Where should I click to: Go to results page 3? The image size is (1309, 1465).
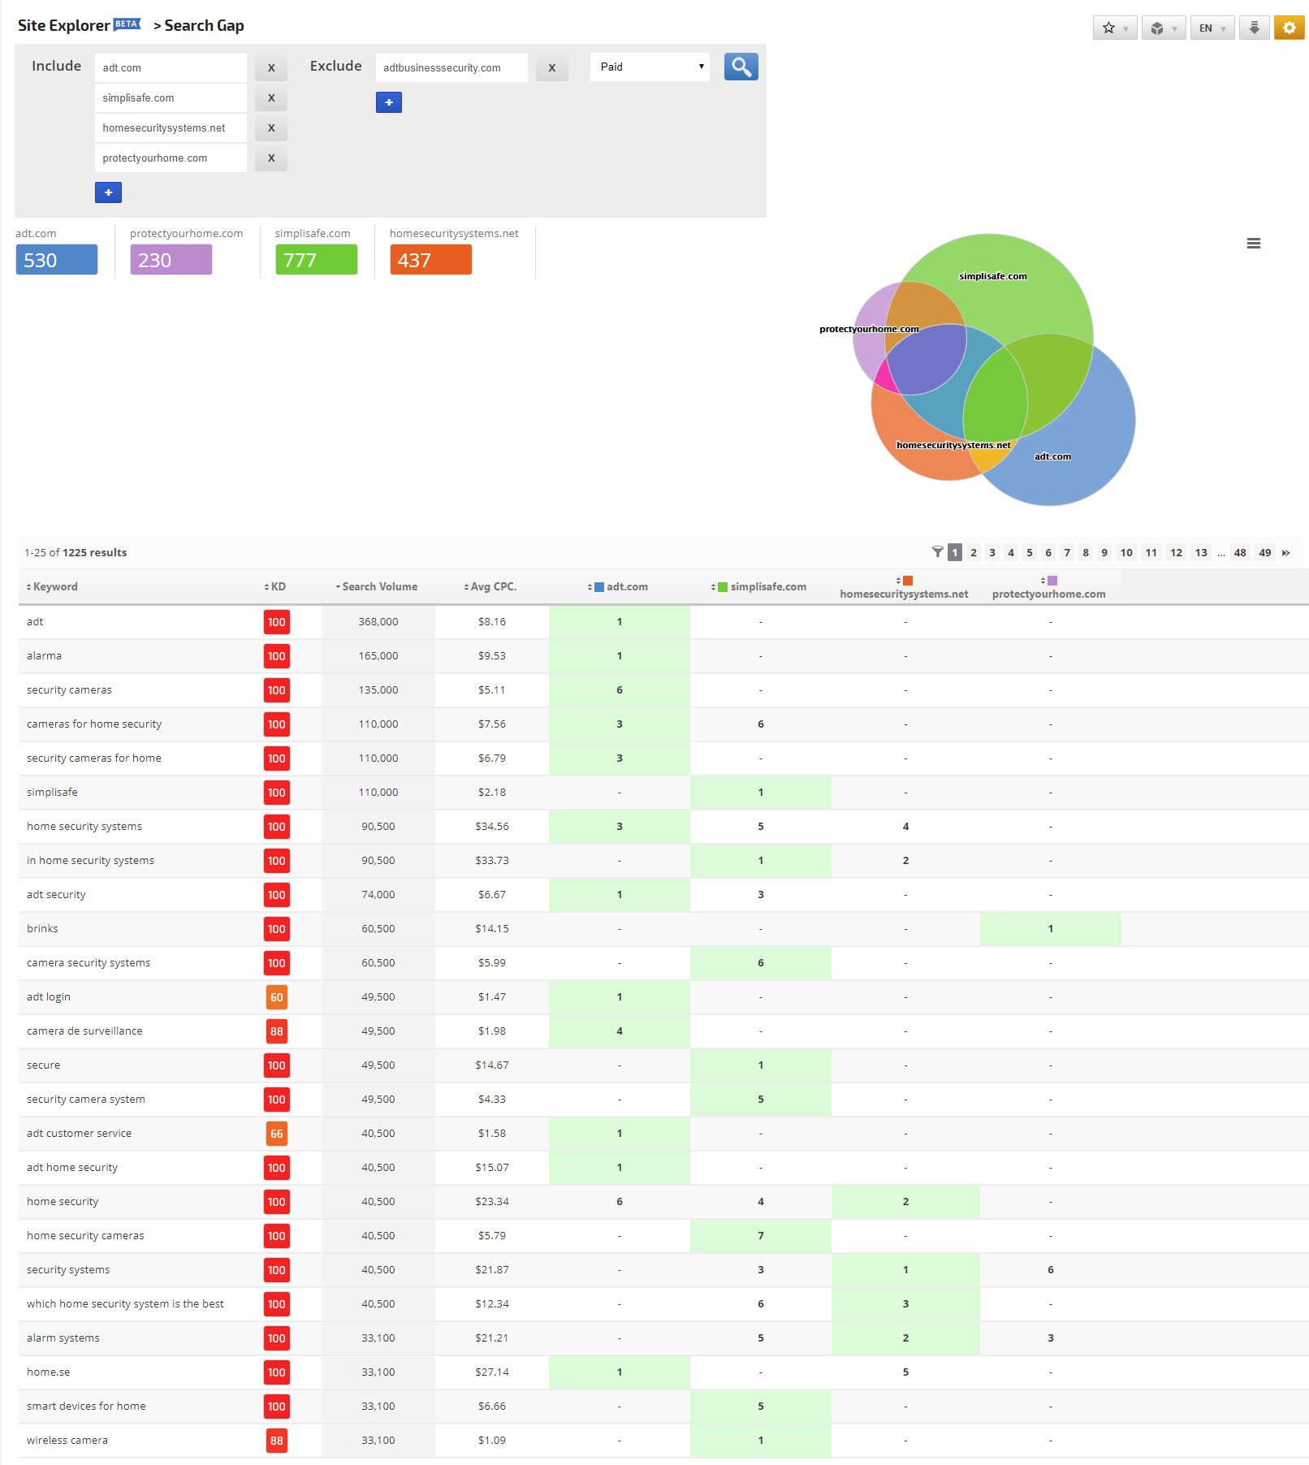[x=992, y=553]
